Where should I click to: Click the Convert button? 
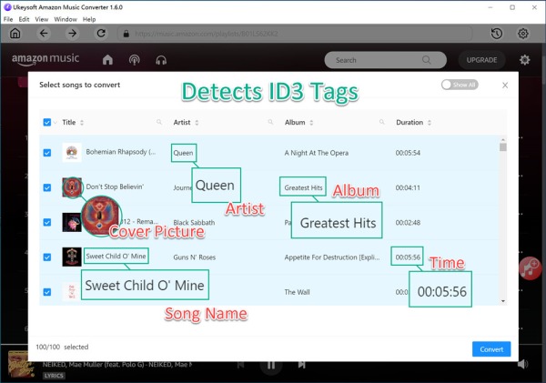(x=491, y=349)
